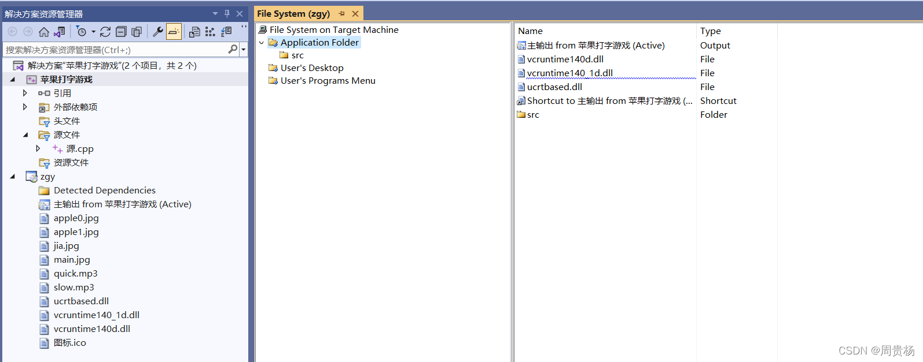Click the Switch Views icon with VS logo
923x362 pixels.
coord(59,32)
